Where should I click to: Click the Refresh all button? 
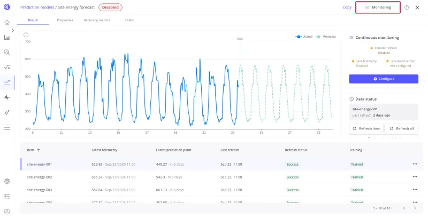[x=401, y=128]
